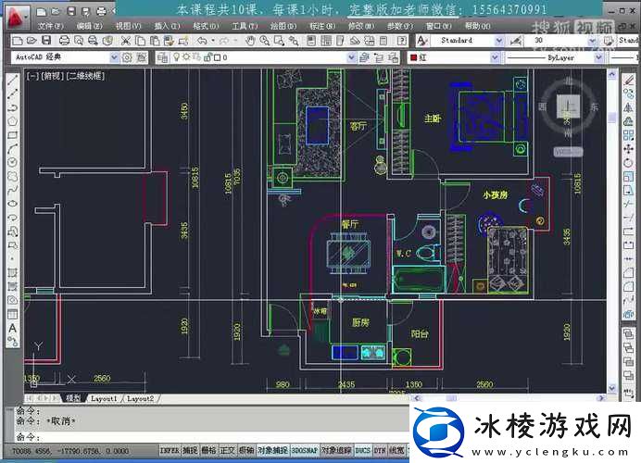The height and width of the screenshot is (463, 641).
Task: Expand the layer list dropdown arrow
Action: [x=351, y=57]
